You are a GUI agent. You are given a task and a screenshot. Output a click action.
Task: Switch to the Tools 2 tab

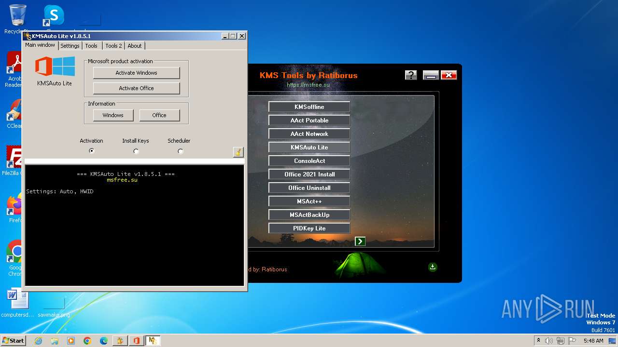tap(113, 46)
